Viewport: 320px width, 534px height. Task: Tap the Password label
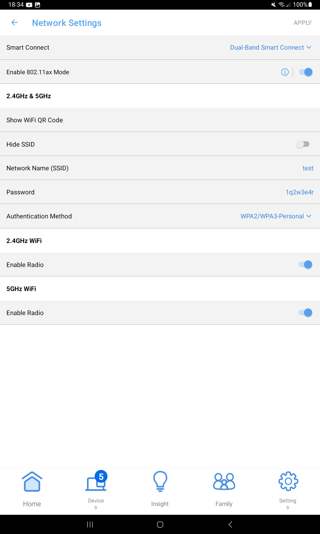coord(20,192)
